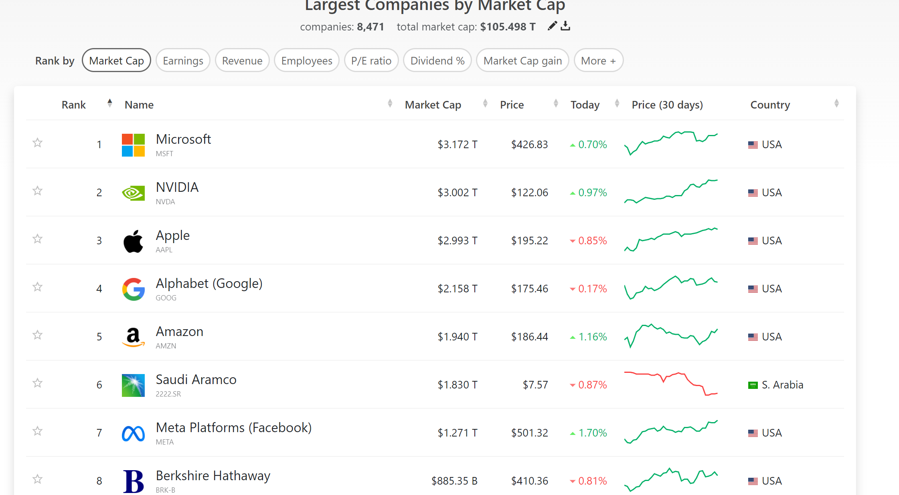Click Microsoft's 30-day price chart

[671, 143]
